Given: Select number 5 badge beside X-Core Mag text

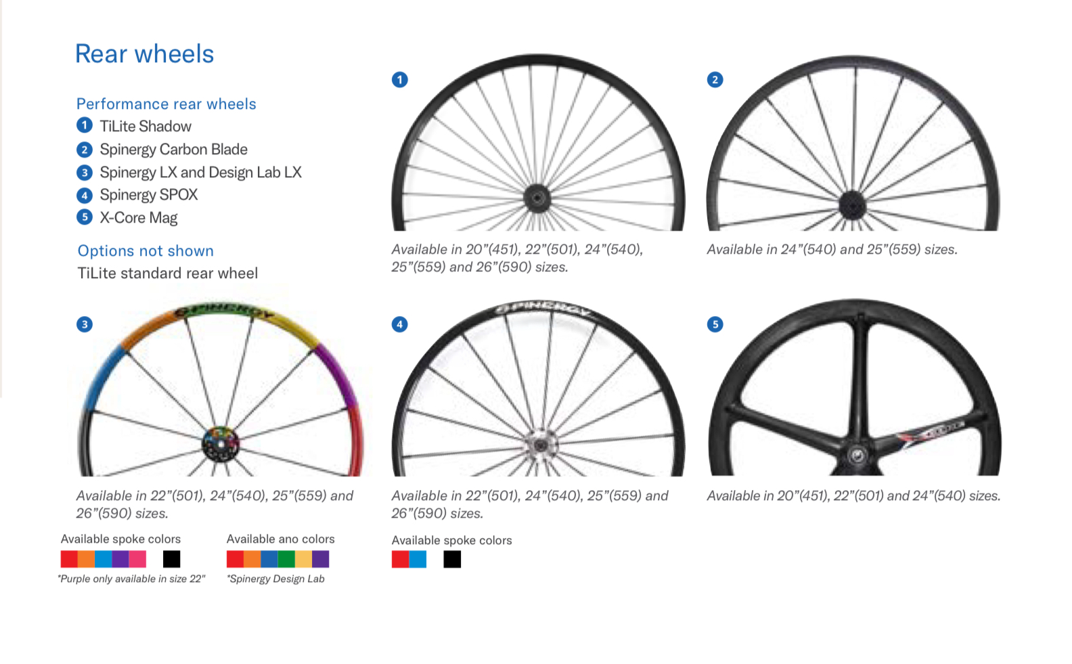Looking at the screenshot, I should point(85,217).
